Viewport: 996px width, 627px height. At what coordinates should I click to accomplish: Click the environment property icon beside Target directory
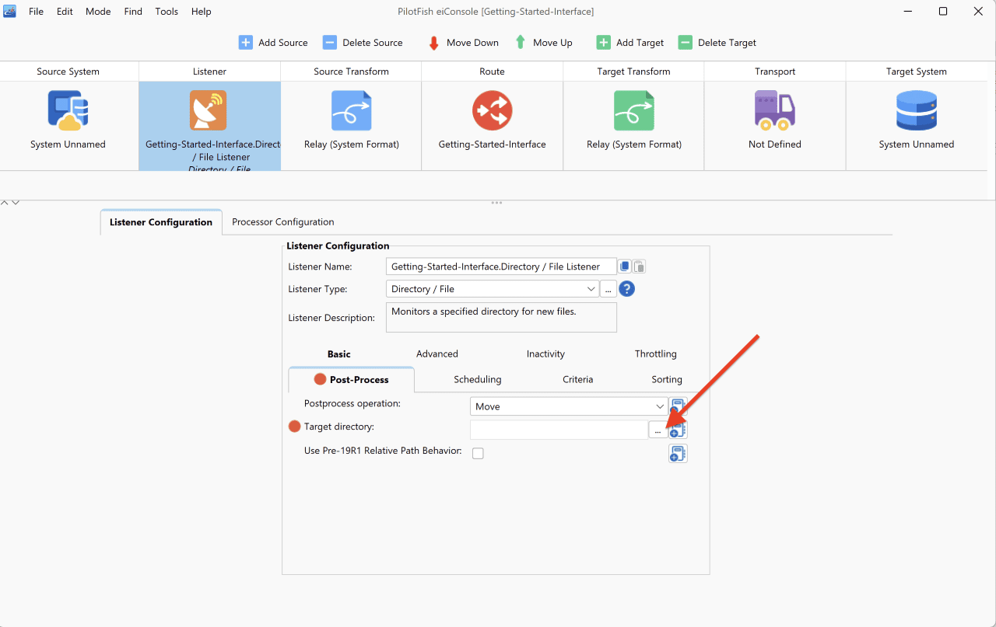coord(678,430)
